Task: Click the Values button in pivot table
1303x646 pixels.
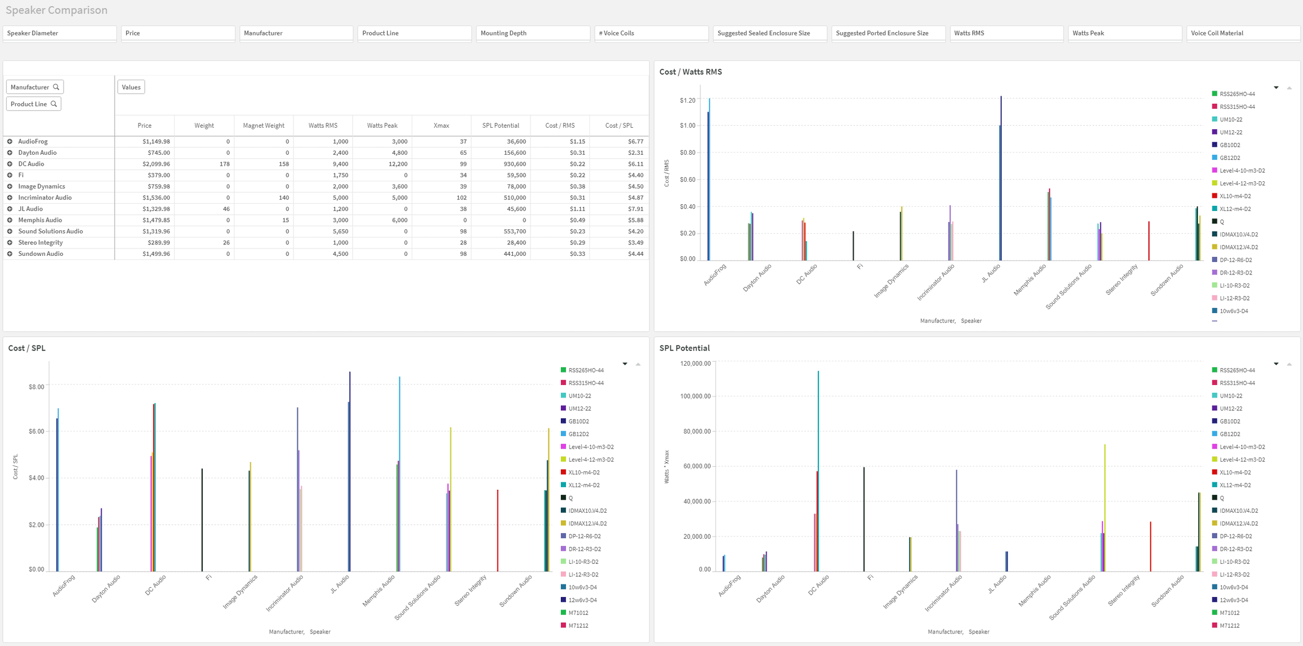Action: pyautogui.click(x=131, y=87)
